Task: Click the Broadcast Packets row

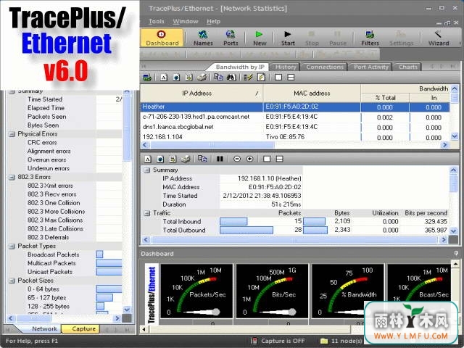Action: point(65,254)
